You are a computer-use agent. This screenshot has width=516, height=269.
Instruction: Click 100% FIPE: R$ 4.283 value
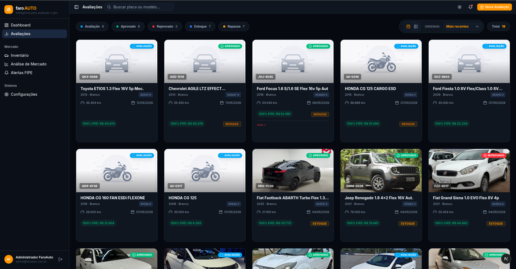click(x=186, y=223)
